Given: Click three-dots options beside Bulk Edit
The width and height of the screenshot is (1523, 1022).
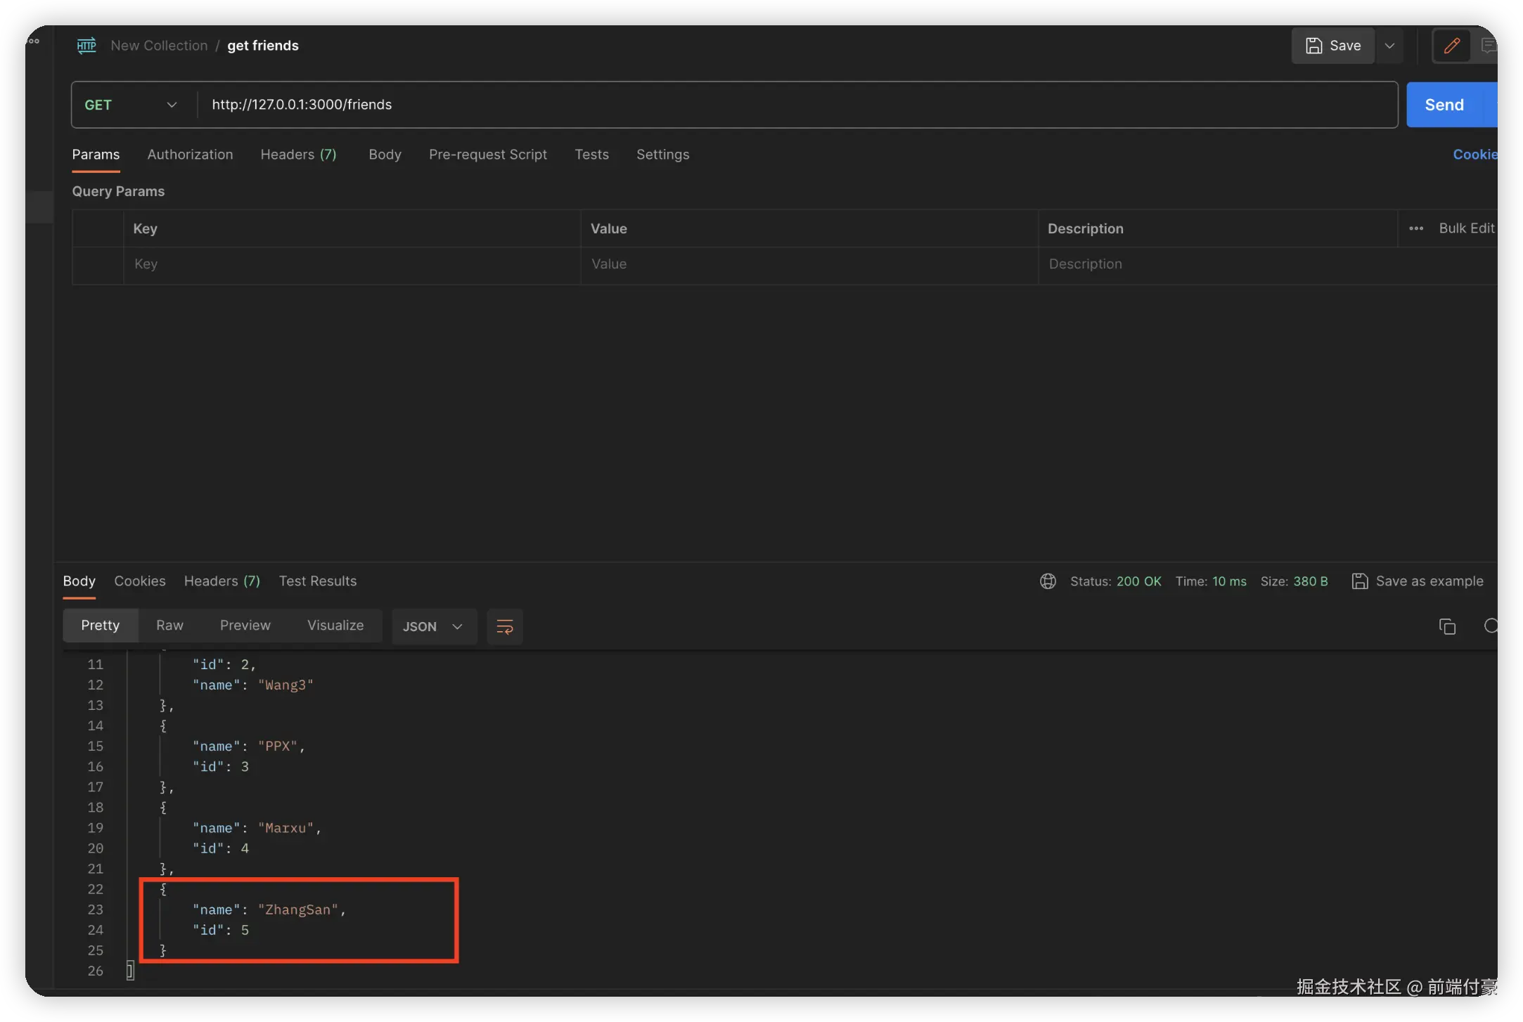Looking at the screenshot, I should point(1416,228).
